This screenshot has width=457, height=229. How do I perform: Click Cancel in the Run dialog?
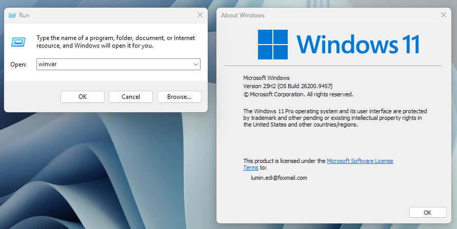(131, 97)
